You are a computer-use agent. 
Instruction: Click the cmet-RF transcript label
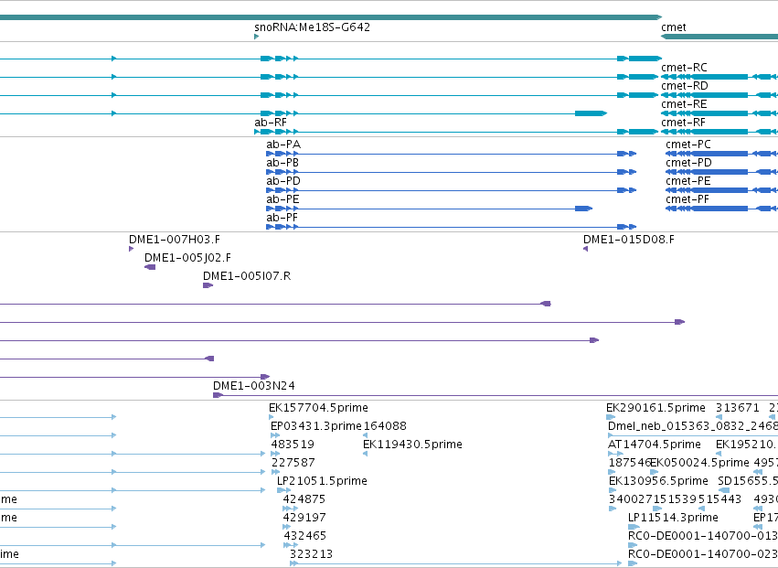tap(683, 123)
